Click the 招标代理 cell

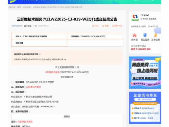tap(39, 43)
